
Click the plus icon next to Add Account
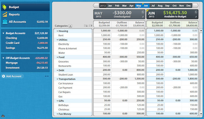coord(4,76)
